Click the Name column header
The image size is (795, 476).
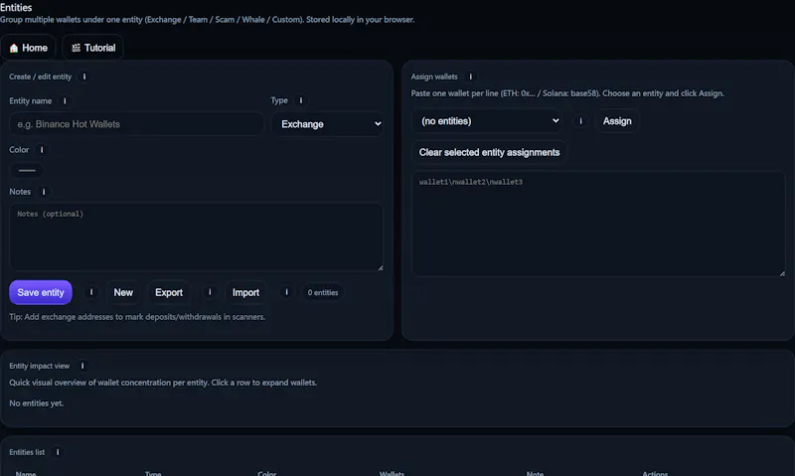pos(26,473)
